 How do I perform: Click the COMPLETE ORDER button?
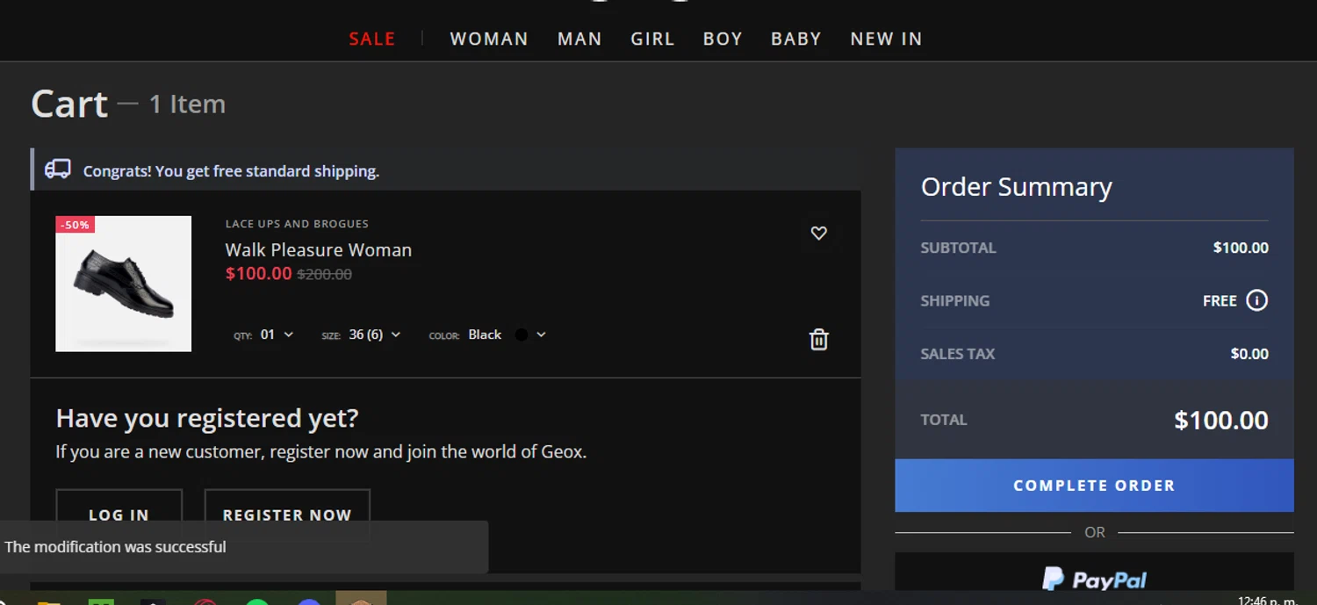pos(1094,485)
